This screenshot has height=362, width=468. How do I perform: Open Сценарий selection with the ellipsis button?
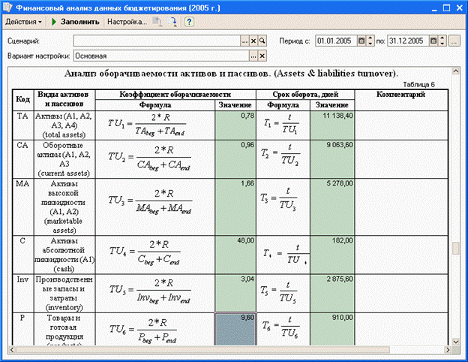[244, 41]
